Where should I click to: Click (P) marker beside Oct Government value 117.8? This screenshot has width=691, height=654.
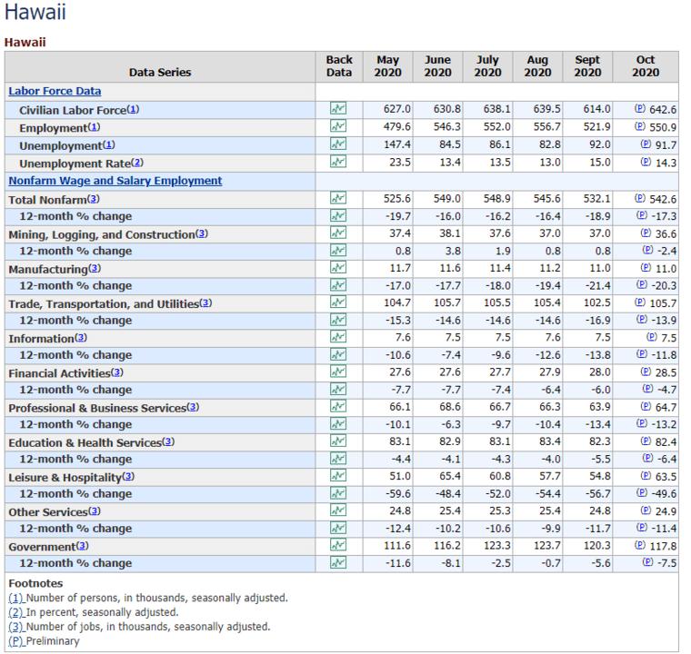[x=639, y=546]
